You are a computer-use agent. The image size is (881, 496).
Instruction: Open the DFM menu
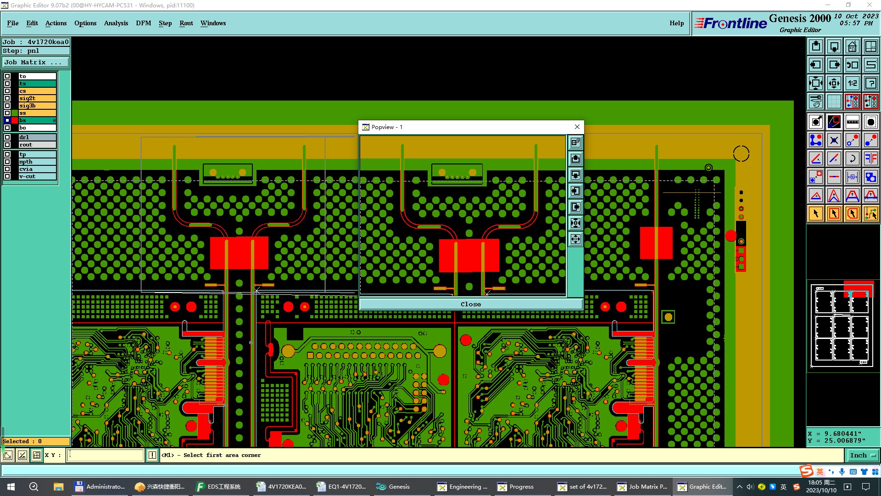click(x=143, y=23)
